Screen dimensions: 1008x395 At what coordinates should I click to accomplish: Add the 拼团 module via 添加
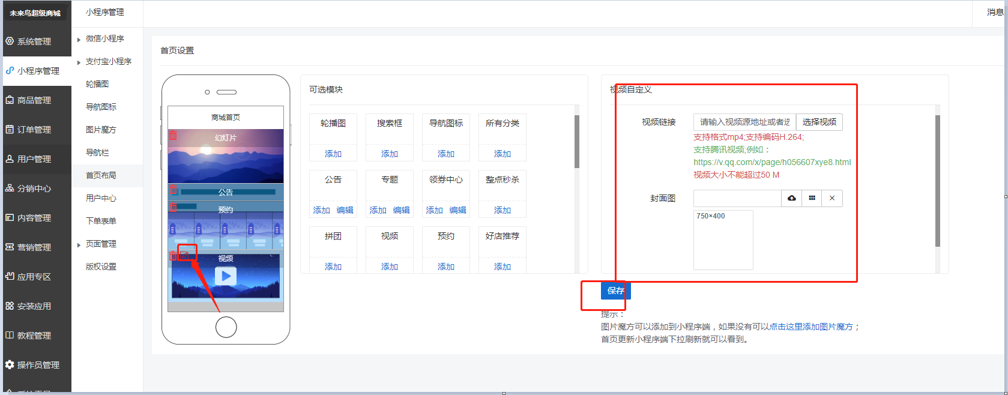333,267
